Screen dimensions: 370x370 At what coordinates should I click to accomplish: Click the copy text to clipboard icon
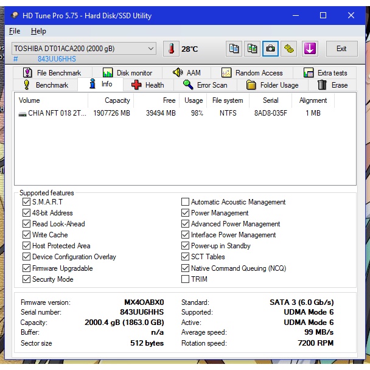tap(234, 49)
